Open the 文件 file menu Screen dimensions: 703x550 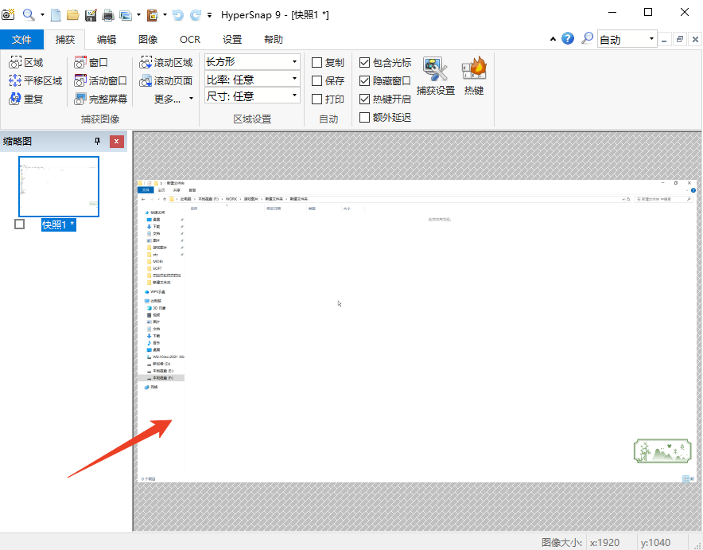point(22,40)
